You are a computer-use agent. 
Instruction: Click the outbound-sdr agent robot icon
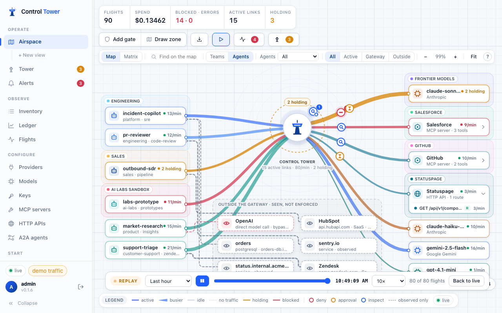(114, 171)
